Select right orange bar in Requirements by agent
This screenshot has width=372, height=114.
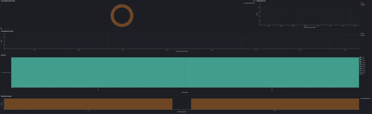(x=275, y=104)
